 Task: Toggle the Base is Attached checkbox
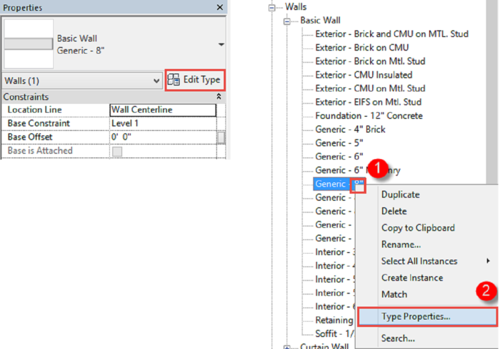(x=117, y=151)
